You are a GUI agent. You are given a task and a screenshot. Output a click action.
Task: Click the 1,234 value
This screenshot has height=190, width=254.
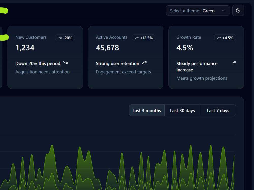25,48
